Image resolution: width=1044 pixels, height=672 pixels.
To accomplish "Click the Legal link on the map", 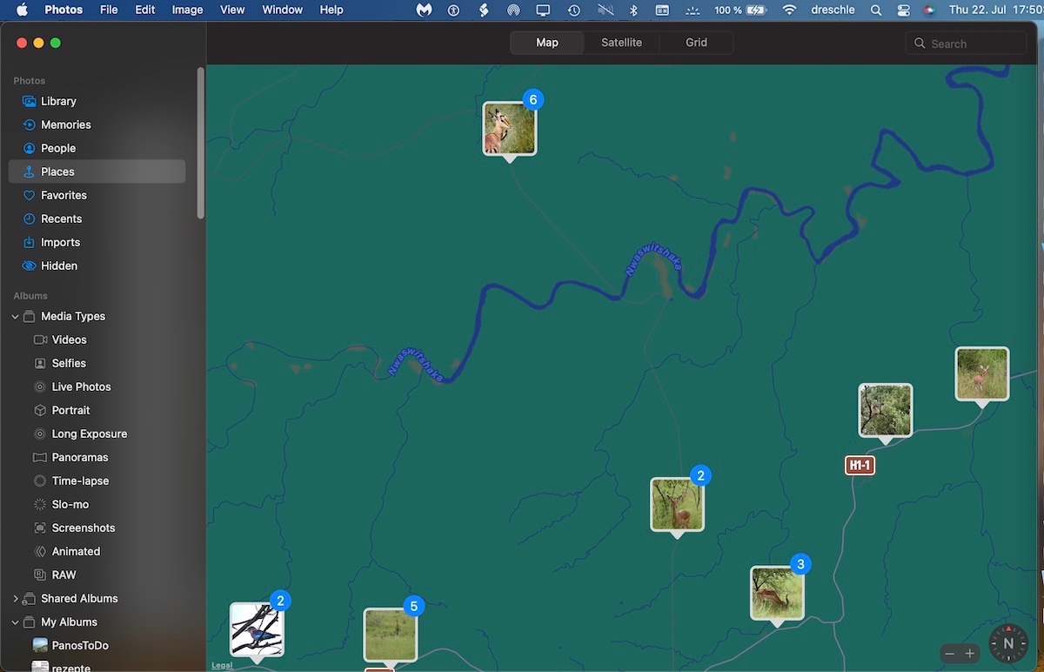I will coord(222,665).
